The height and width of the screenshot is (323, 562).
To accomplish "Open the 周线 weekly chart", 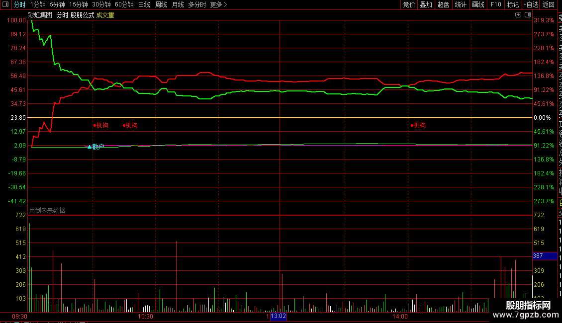I will [161, 4].
